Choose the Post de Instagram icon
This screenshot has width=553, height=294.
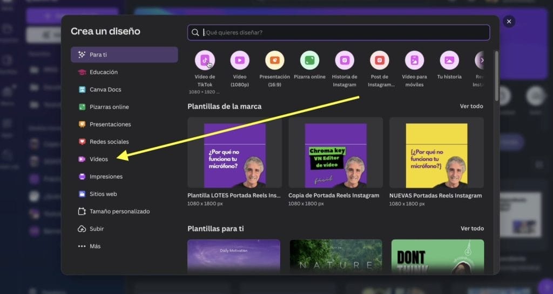380,60
